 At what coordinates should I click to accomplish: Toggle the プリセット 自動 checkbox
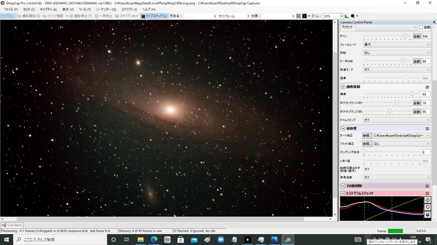point(421,27)
